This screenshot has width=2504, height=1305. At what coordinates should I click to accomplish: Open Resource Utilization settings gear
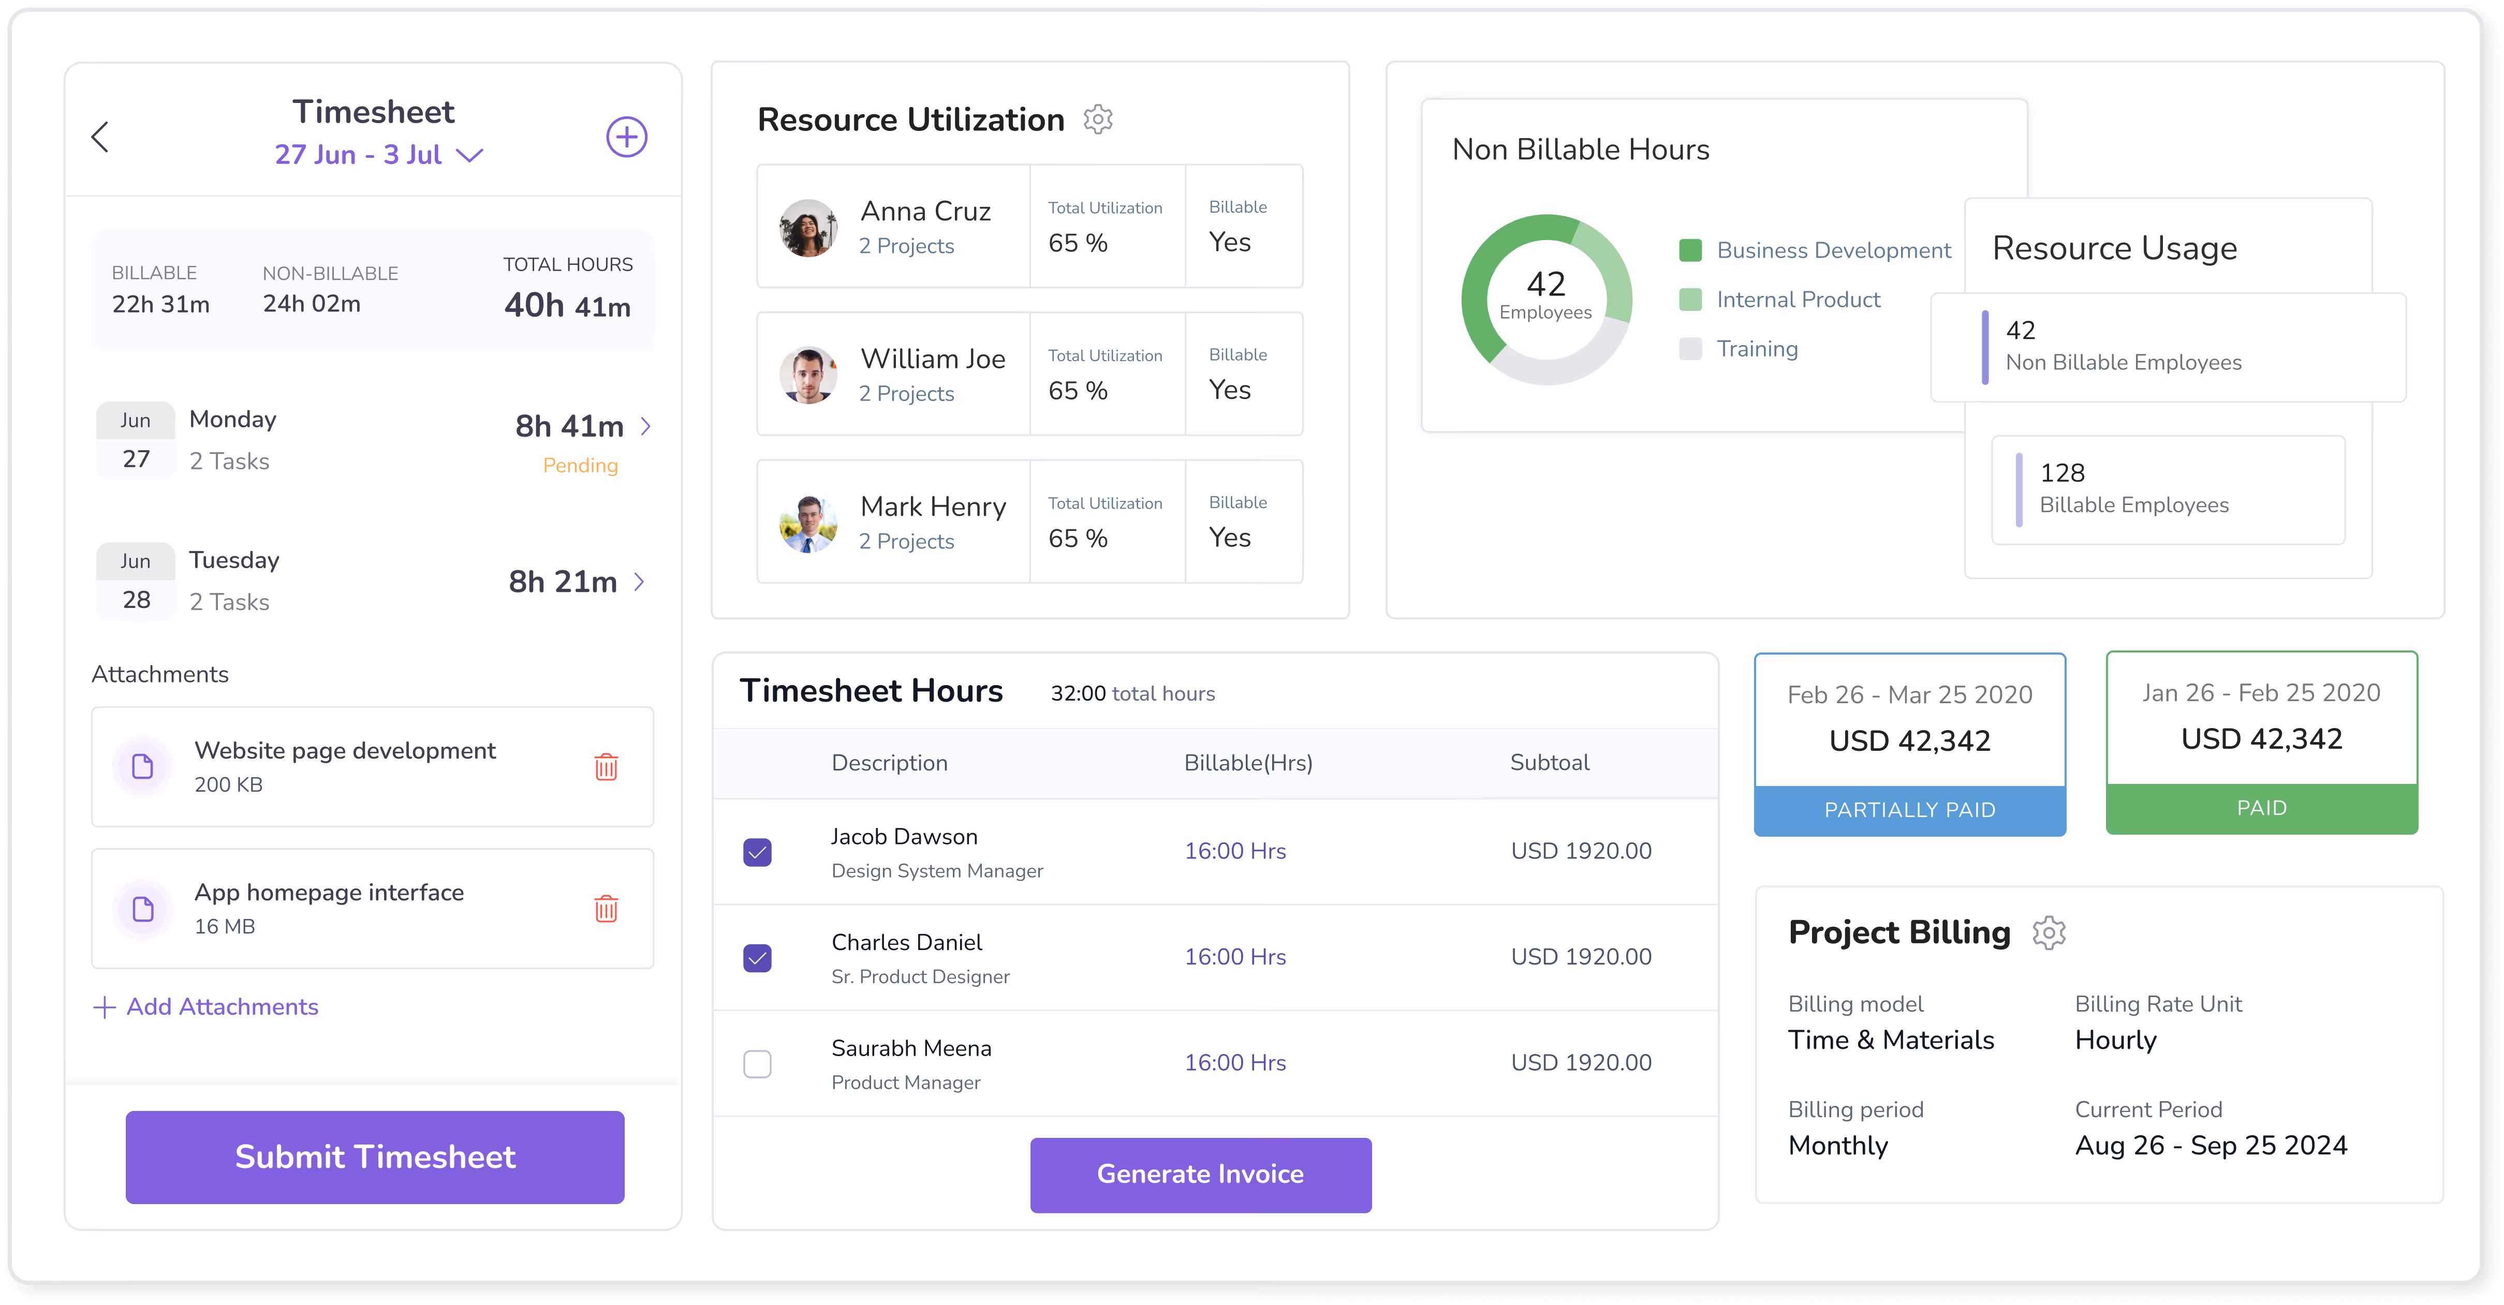1098,120
